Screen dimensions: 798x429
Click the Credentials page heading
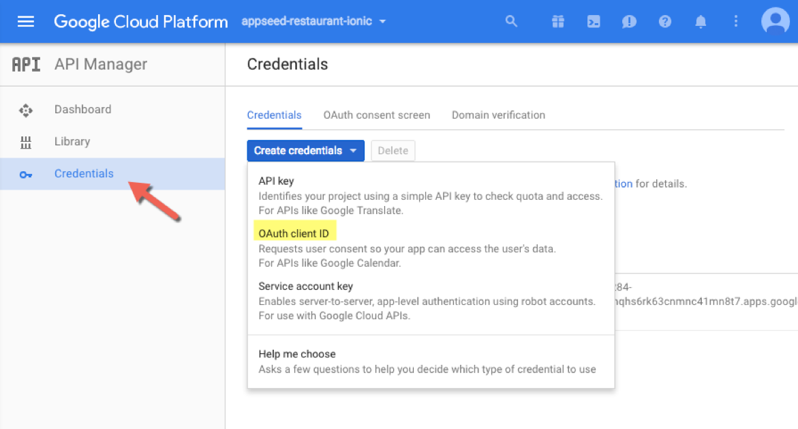click(x=288, y=64)
